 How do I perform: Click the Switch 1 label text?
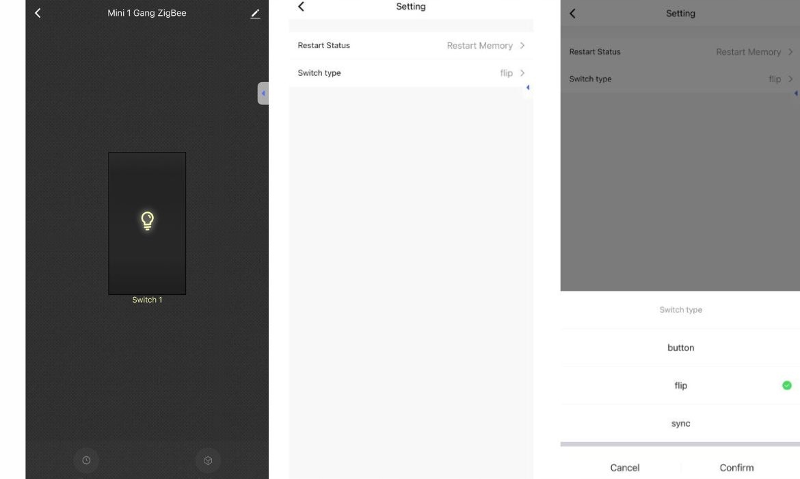click(x=147, y=300)
